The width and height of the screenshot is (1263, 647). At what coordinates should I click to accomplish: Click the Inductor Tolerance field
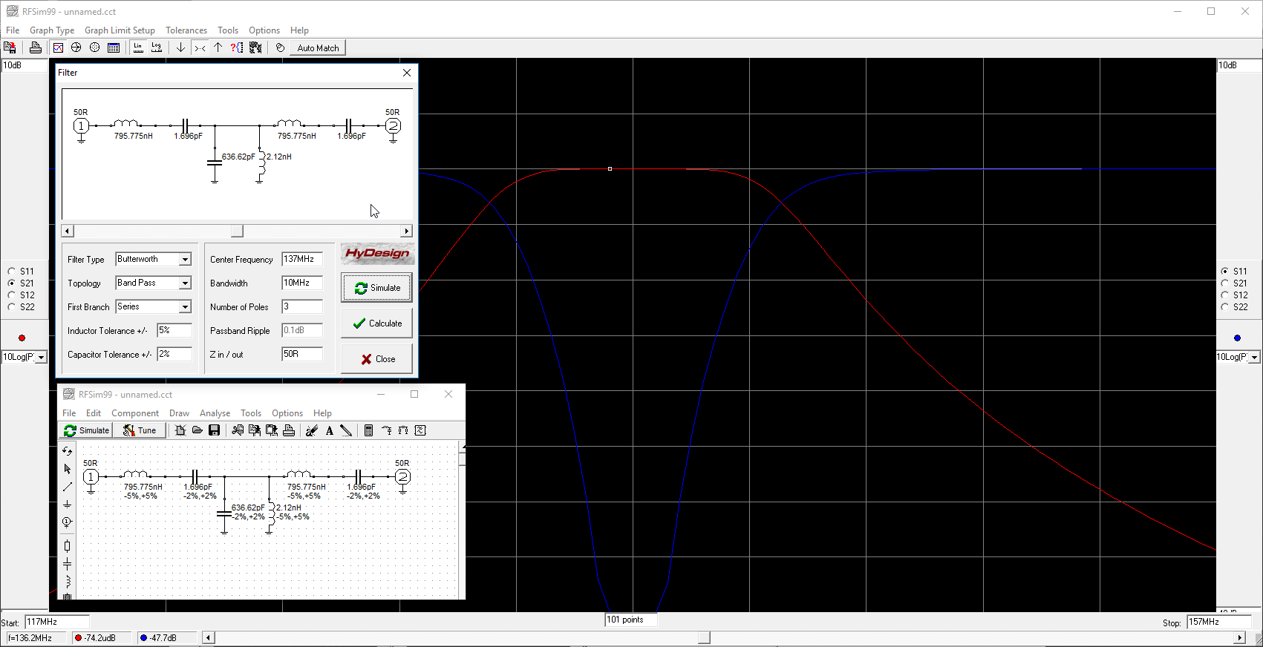(174, 331)
